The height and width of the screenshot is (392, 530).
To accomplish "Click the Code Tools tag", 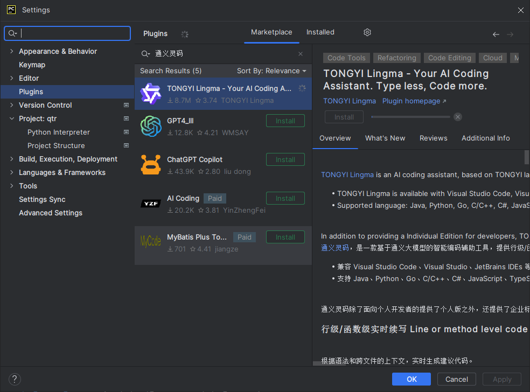I will [x=346, y=58].
